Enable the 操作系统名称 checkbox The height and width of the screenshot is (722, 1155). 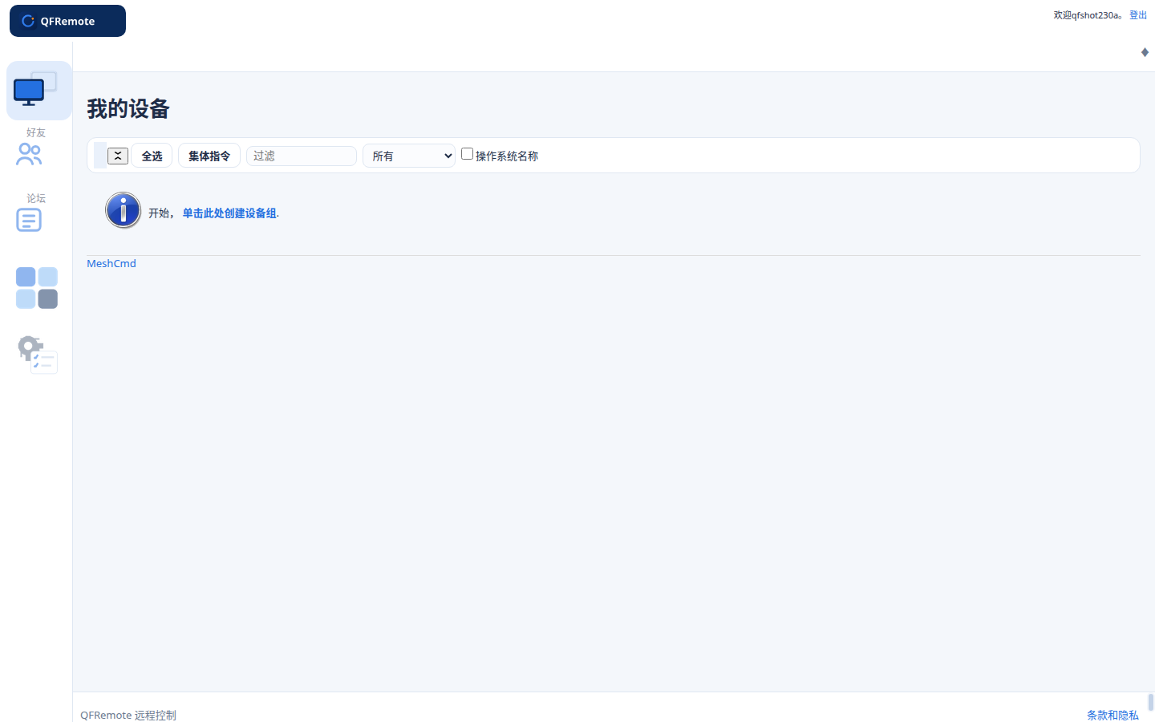click(467, 154)
